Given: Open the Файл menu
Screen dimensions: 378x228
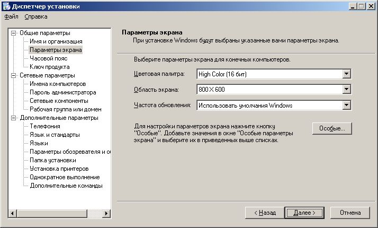Looking at the screenshot, I should 11,17.
